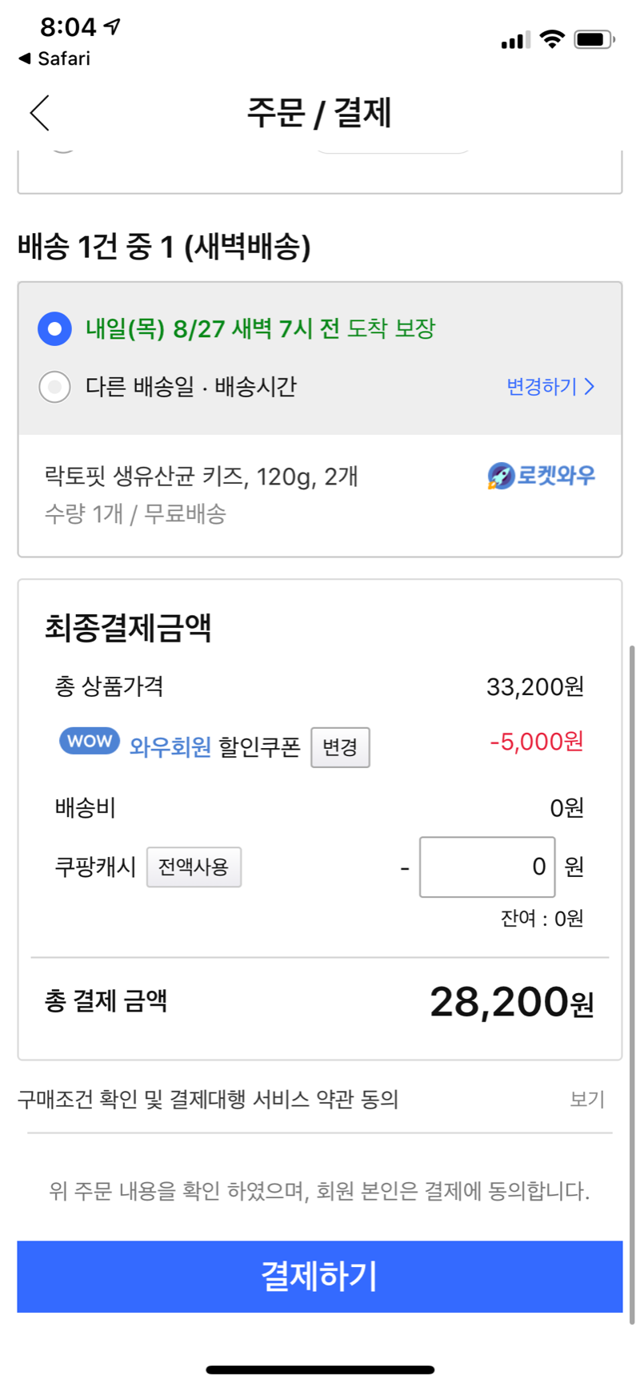Tap the Safari return arrow
This screenshot has width=640, height=1388.
[x=24, y=58]
